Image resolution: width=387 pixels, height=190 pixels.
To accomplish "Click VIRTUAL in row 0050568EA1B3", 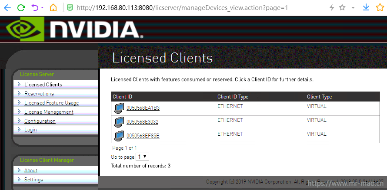I will click(x=317, y=106).
